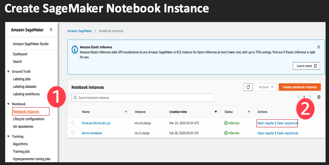Click the ml.c5.xlarge instance cell
Viewport: 329px width, 165px height.
tap(142, 133)
